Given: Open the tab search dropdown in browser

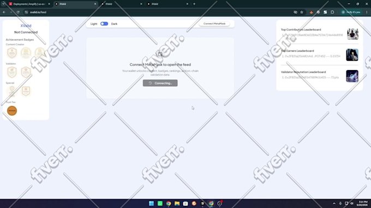Looking at the screenshot, I should pyautogui.click(x=3, y=4).
